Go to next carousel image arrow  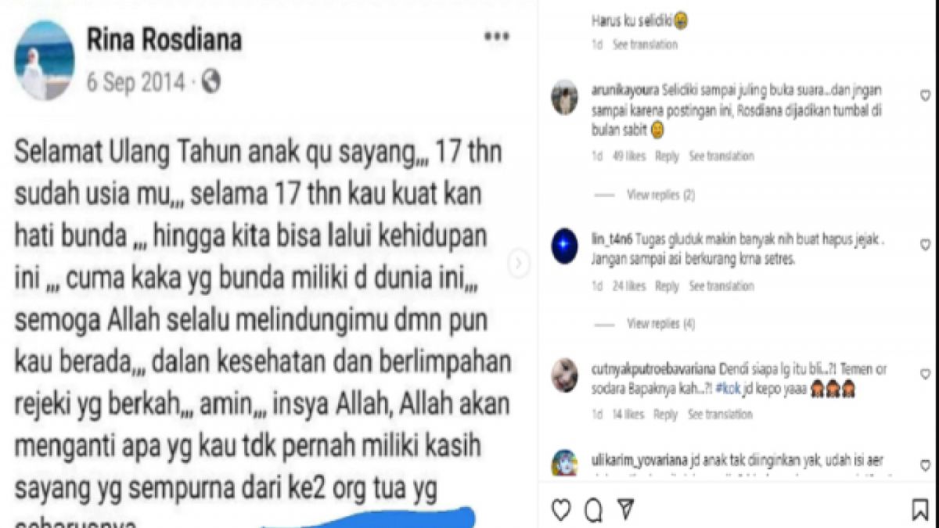tap(519, 264)
